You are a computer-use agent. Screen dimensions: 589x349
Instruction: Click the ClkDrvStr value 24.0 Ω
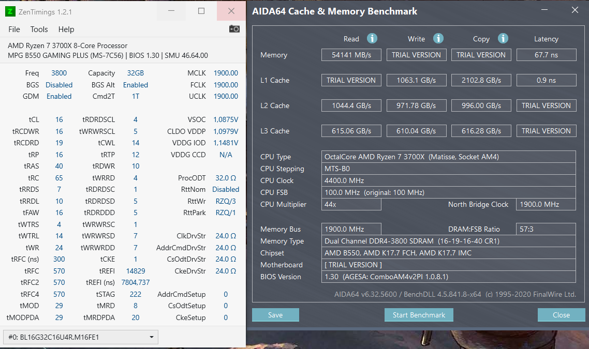[226, 236]
